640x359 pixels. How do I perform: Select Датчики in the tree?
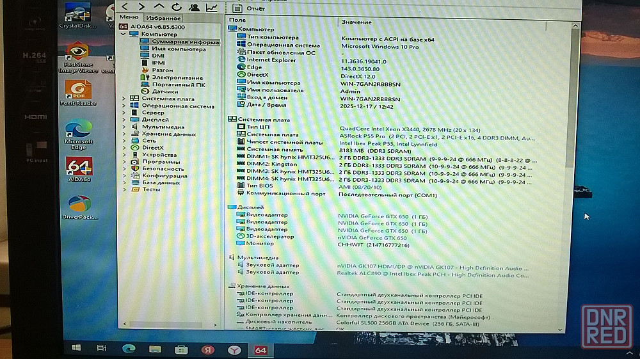click(164, 92)
